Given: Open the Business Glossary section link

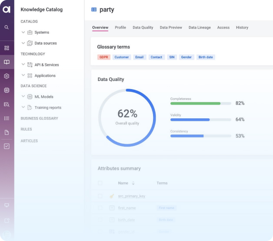Looking at the screenshot, I should point(39,118).
